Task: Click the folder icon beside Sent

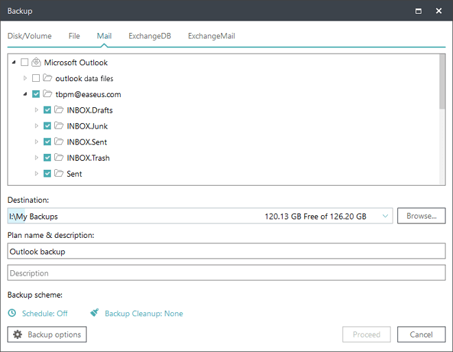Action: (x=59, y=173)
